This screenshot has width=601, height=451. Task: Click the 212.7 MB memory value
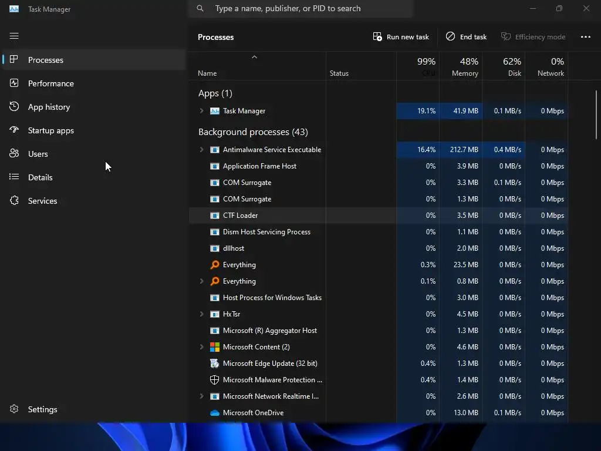464,150
